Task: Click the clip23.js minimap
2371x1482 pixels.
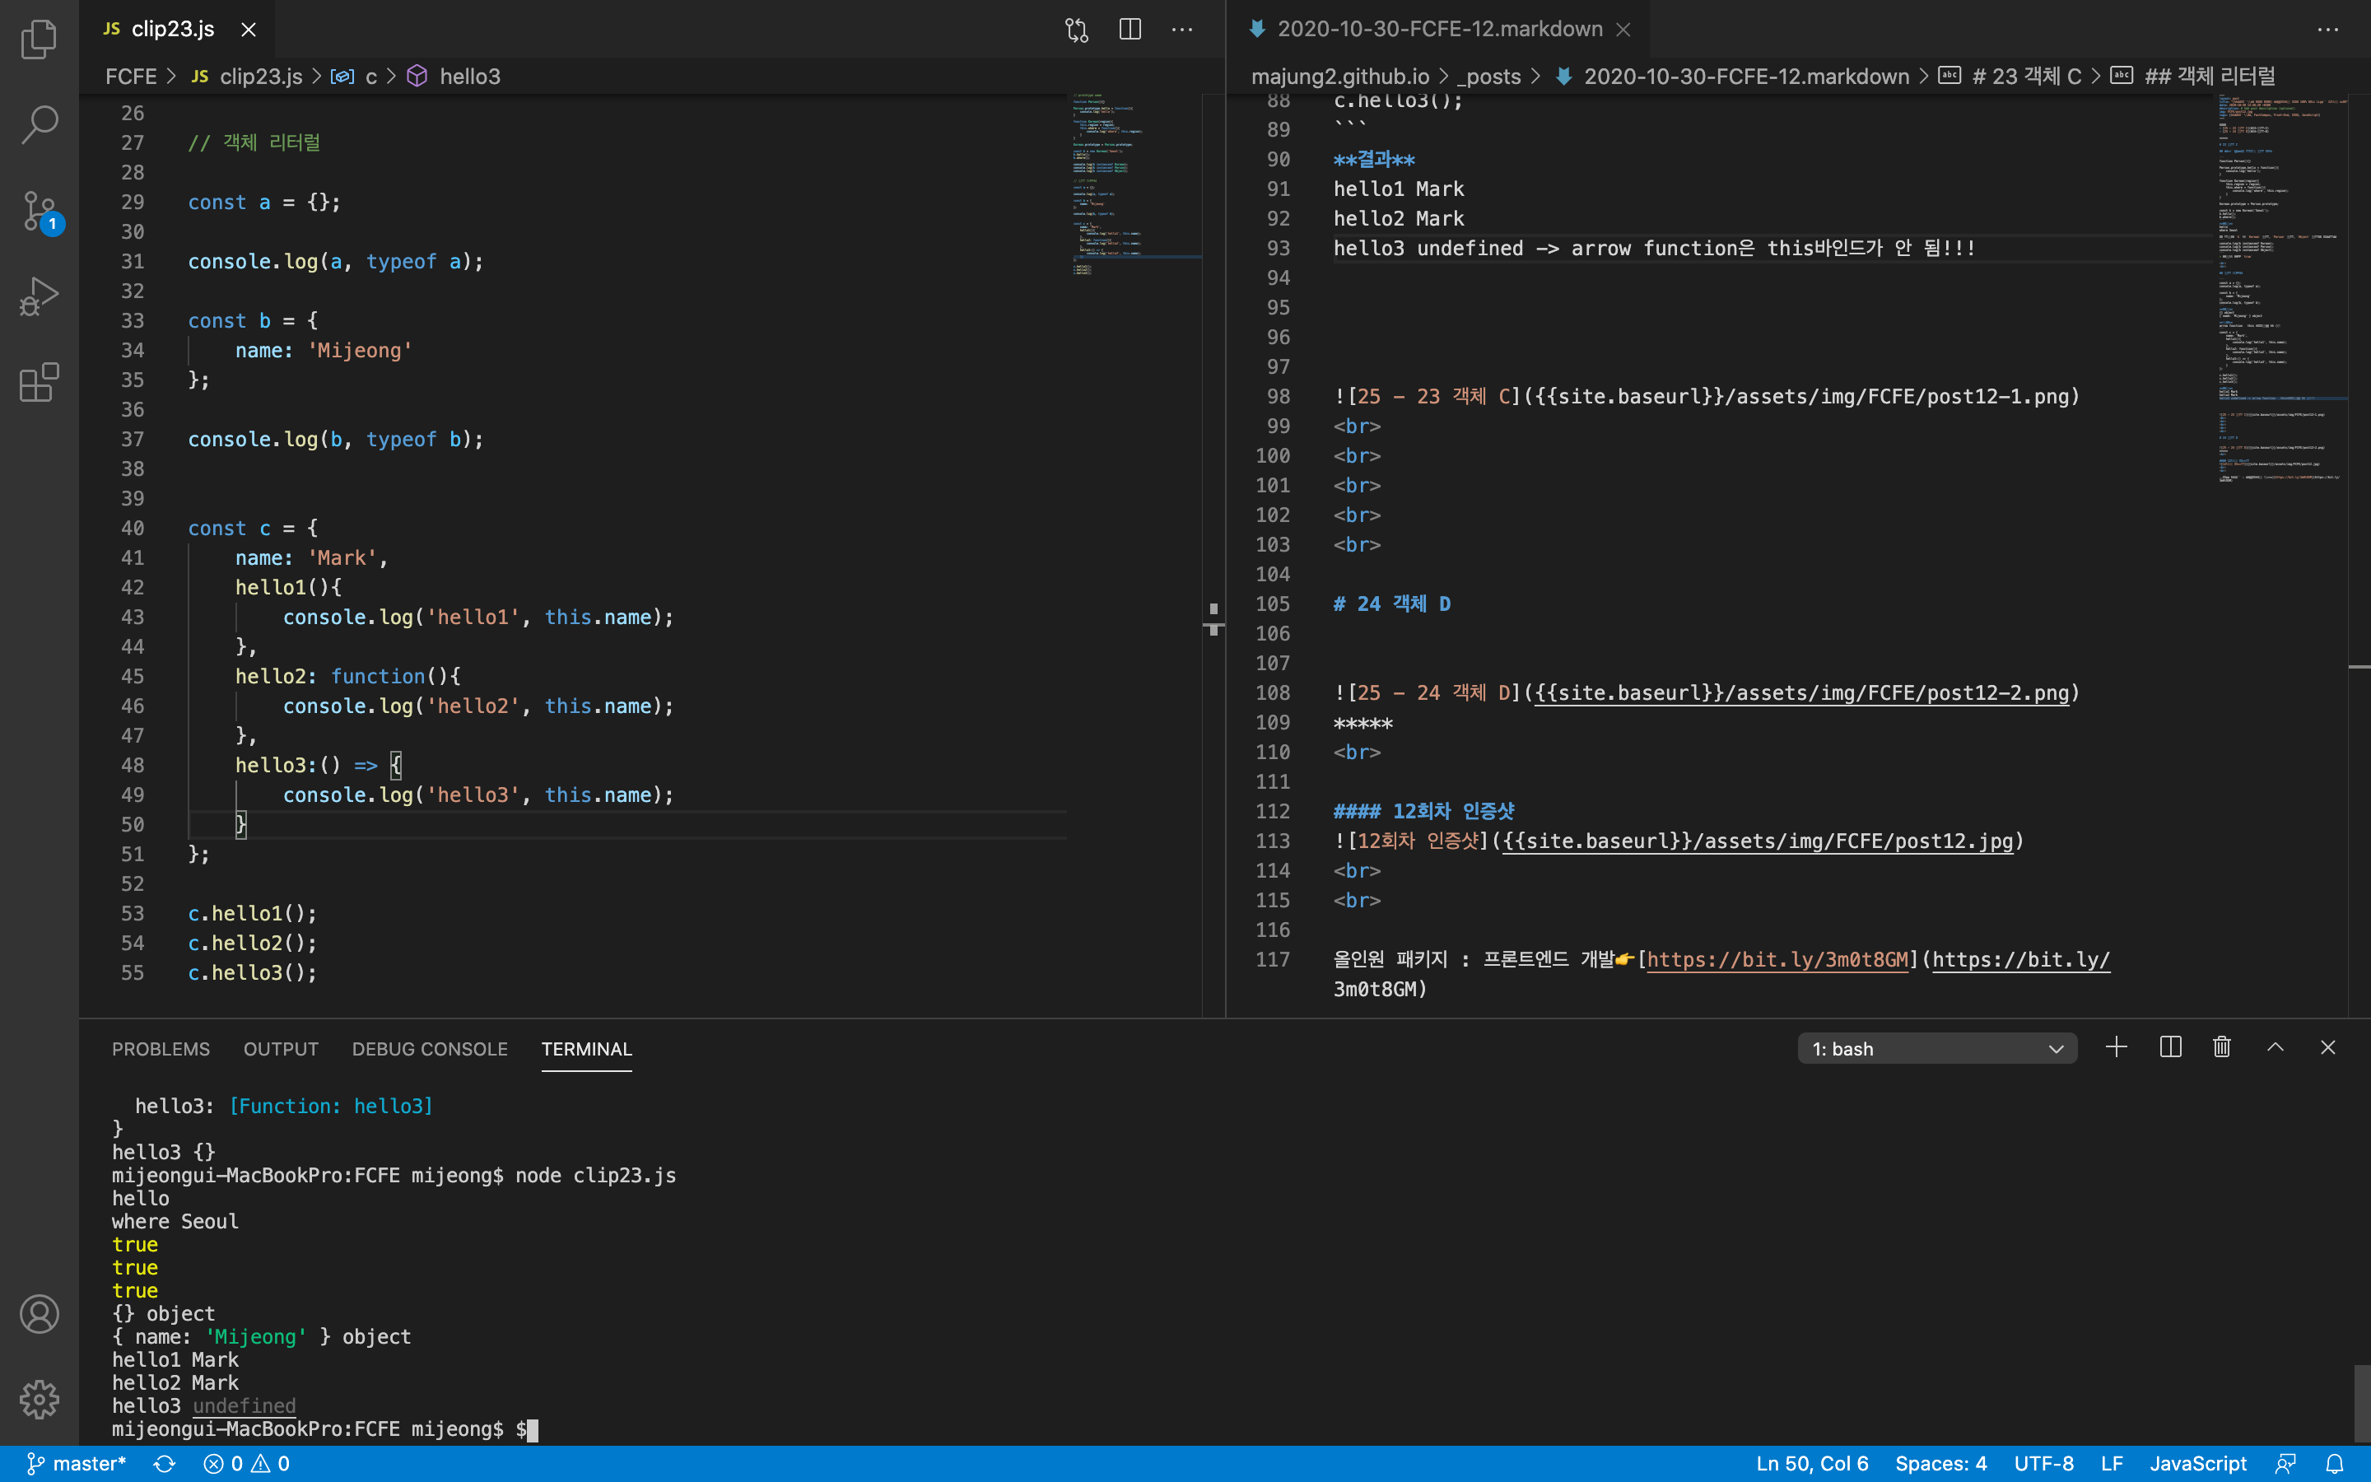Action: click(x=1134, y=186)
